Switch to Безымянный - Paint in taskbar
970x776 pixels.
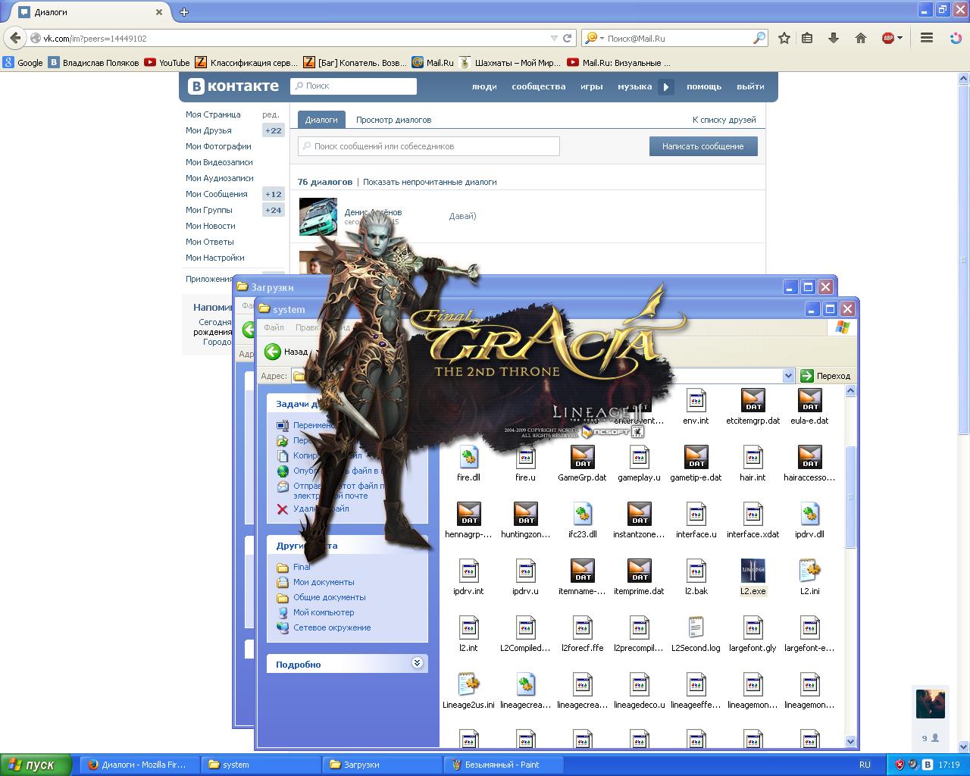(503, 765)
